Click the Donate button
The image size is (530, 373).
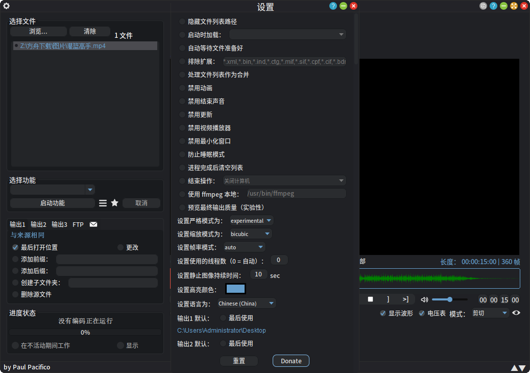(x=291, y=361)
